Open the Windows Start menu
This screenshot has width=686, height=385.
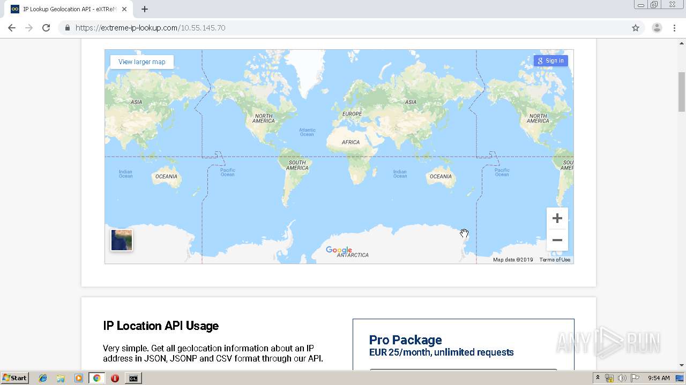point(15,378)
